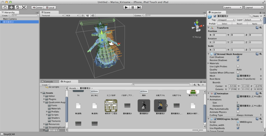The height and width of the screenshot is (136, 266).
Task: Enable Animate Physics checkbox
Action: click(238, 112)
